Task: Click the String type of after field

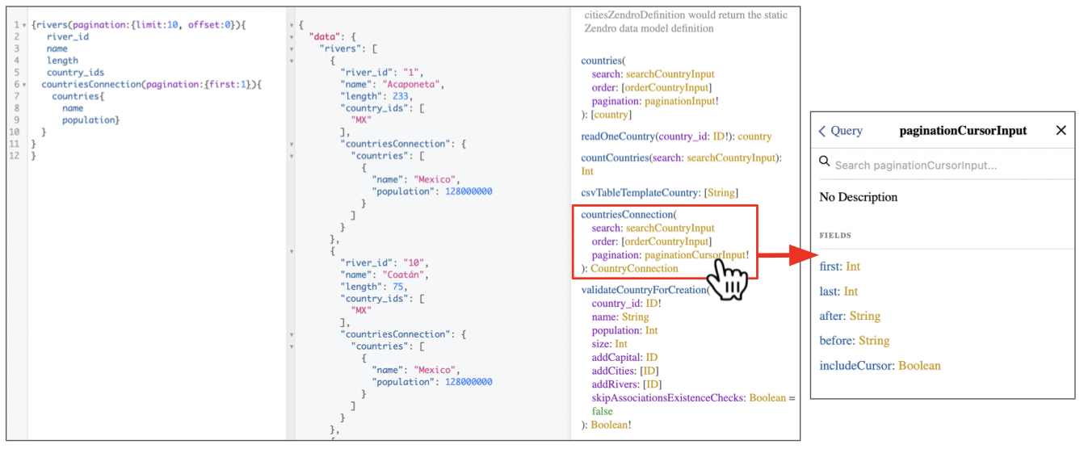Action: tap(865, 317)
